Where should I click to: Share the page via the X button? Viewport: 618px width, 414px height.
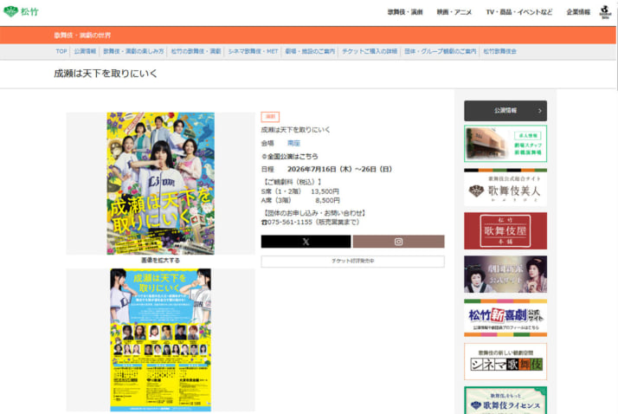[306, 242]
